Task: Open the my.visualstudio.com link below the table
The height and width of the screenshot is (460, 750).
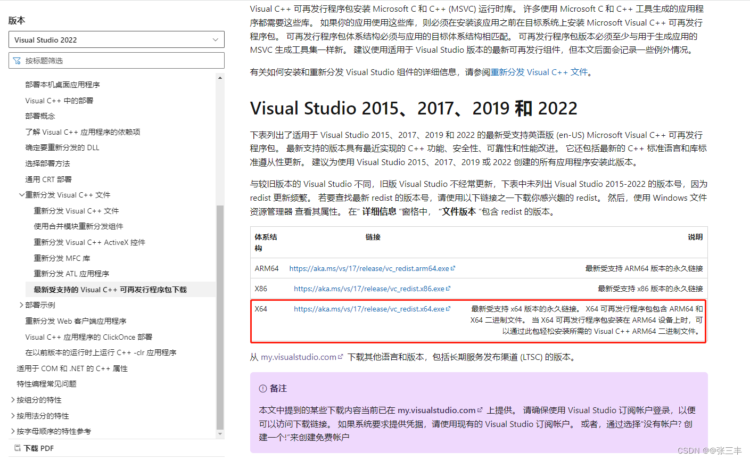Action: (299, 357)
